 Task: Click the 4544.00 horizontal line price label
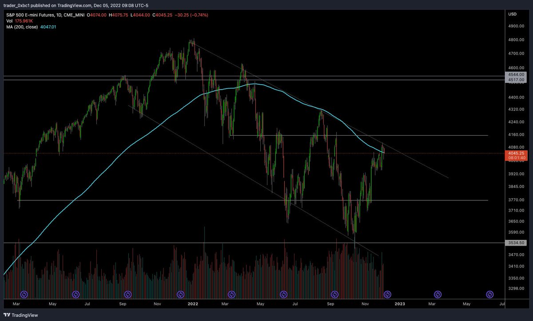pyautogui.click(x=516, y=74)
